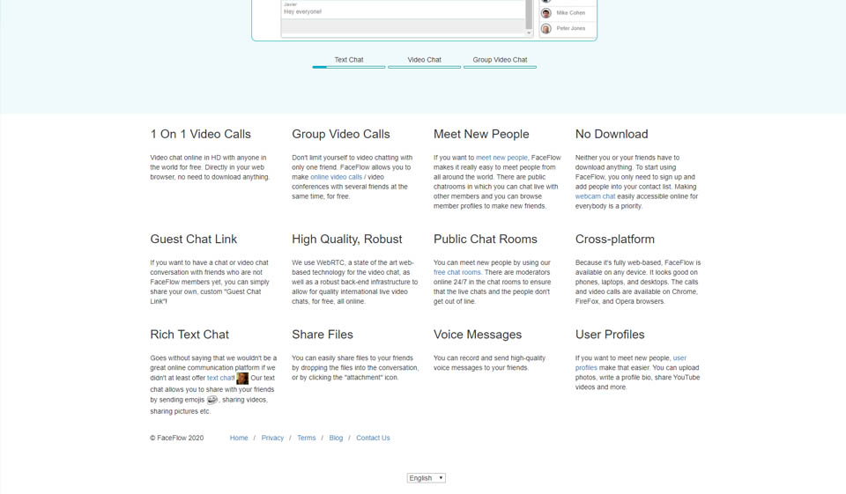846x494 pixels.
Task: Go to the Home footer link
Action: (x=239, y=438)
